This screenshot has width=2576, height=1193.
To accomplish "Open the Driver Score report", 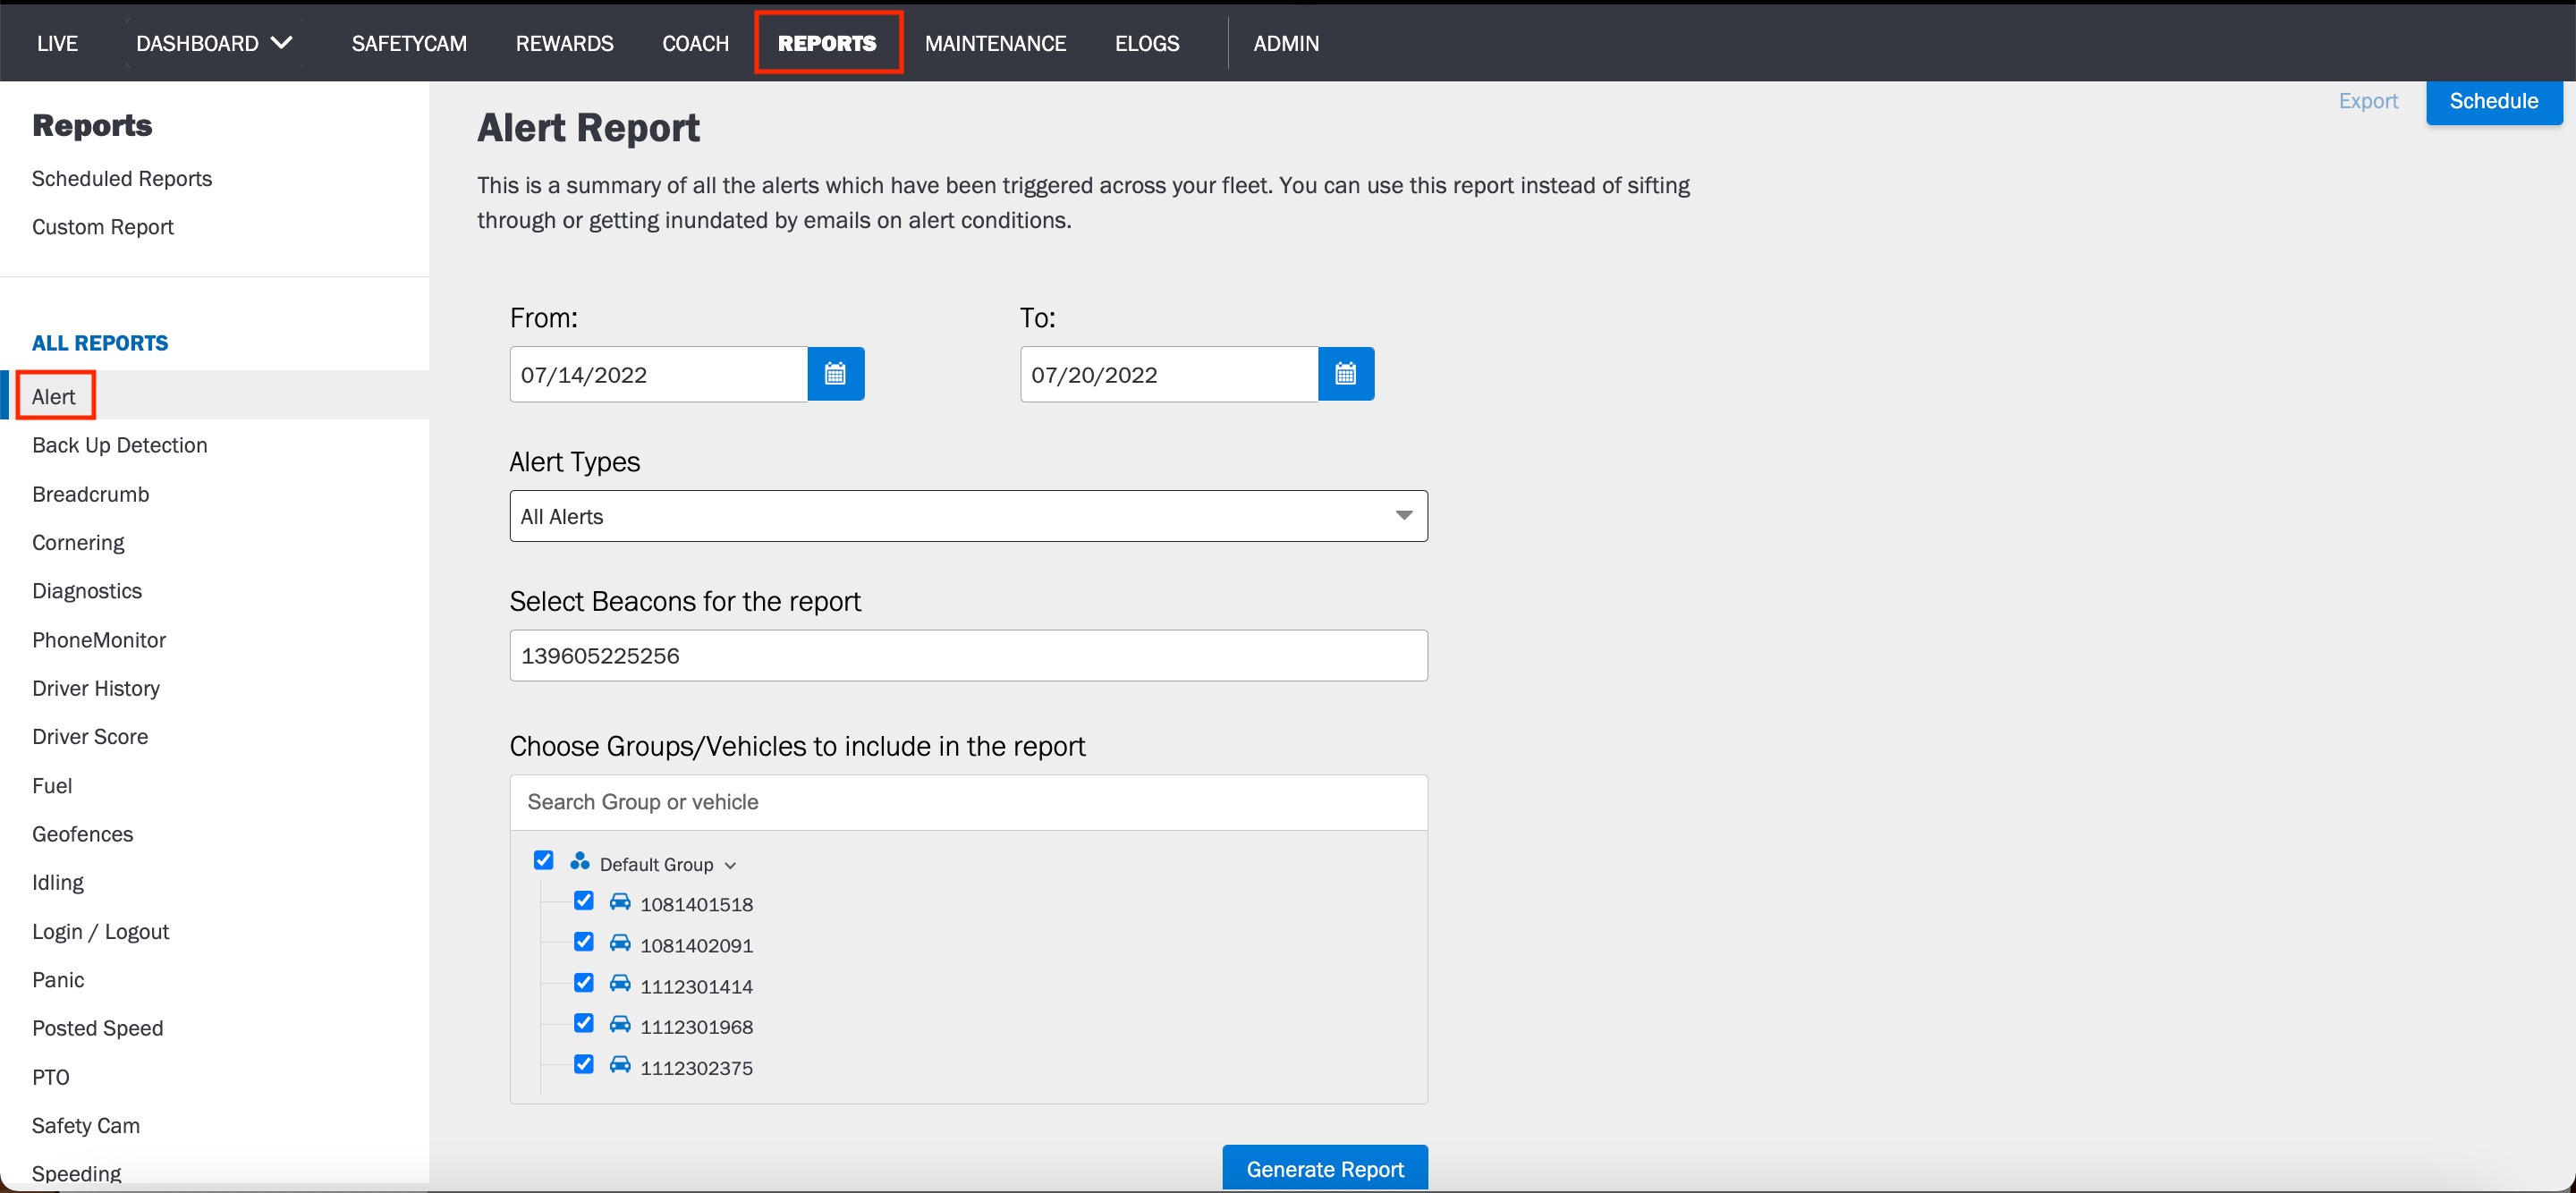I will point(90,736).
